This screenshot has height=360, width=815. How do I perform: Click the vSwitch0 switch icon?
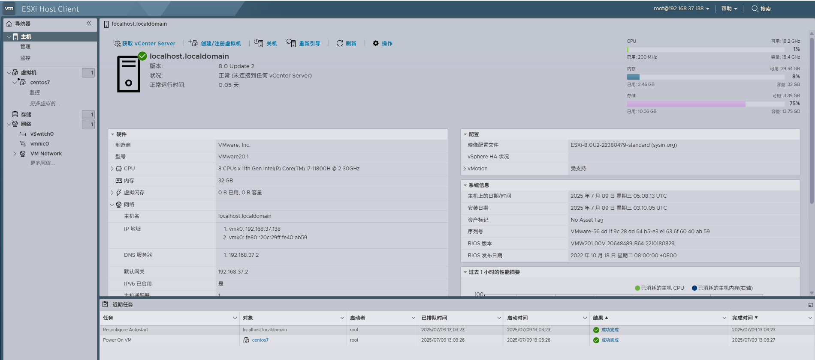(x=23, y=134)
